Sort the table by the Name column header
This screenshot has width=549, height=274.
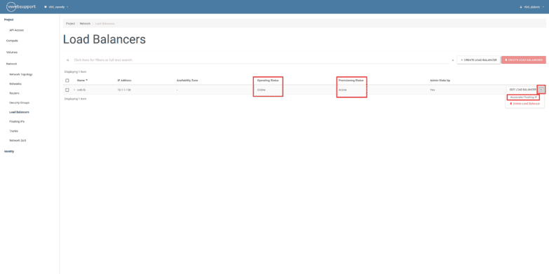(82, 81)
